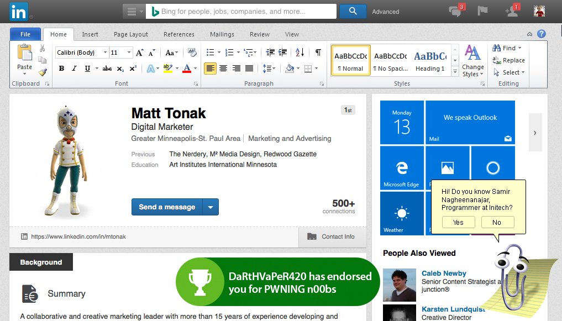
Task: Open the Microsoft Edge tile
Action: (402, 167)
